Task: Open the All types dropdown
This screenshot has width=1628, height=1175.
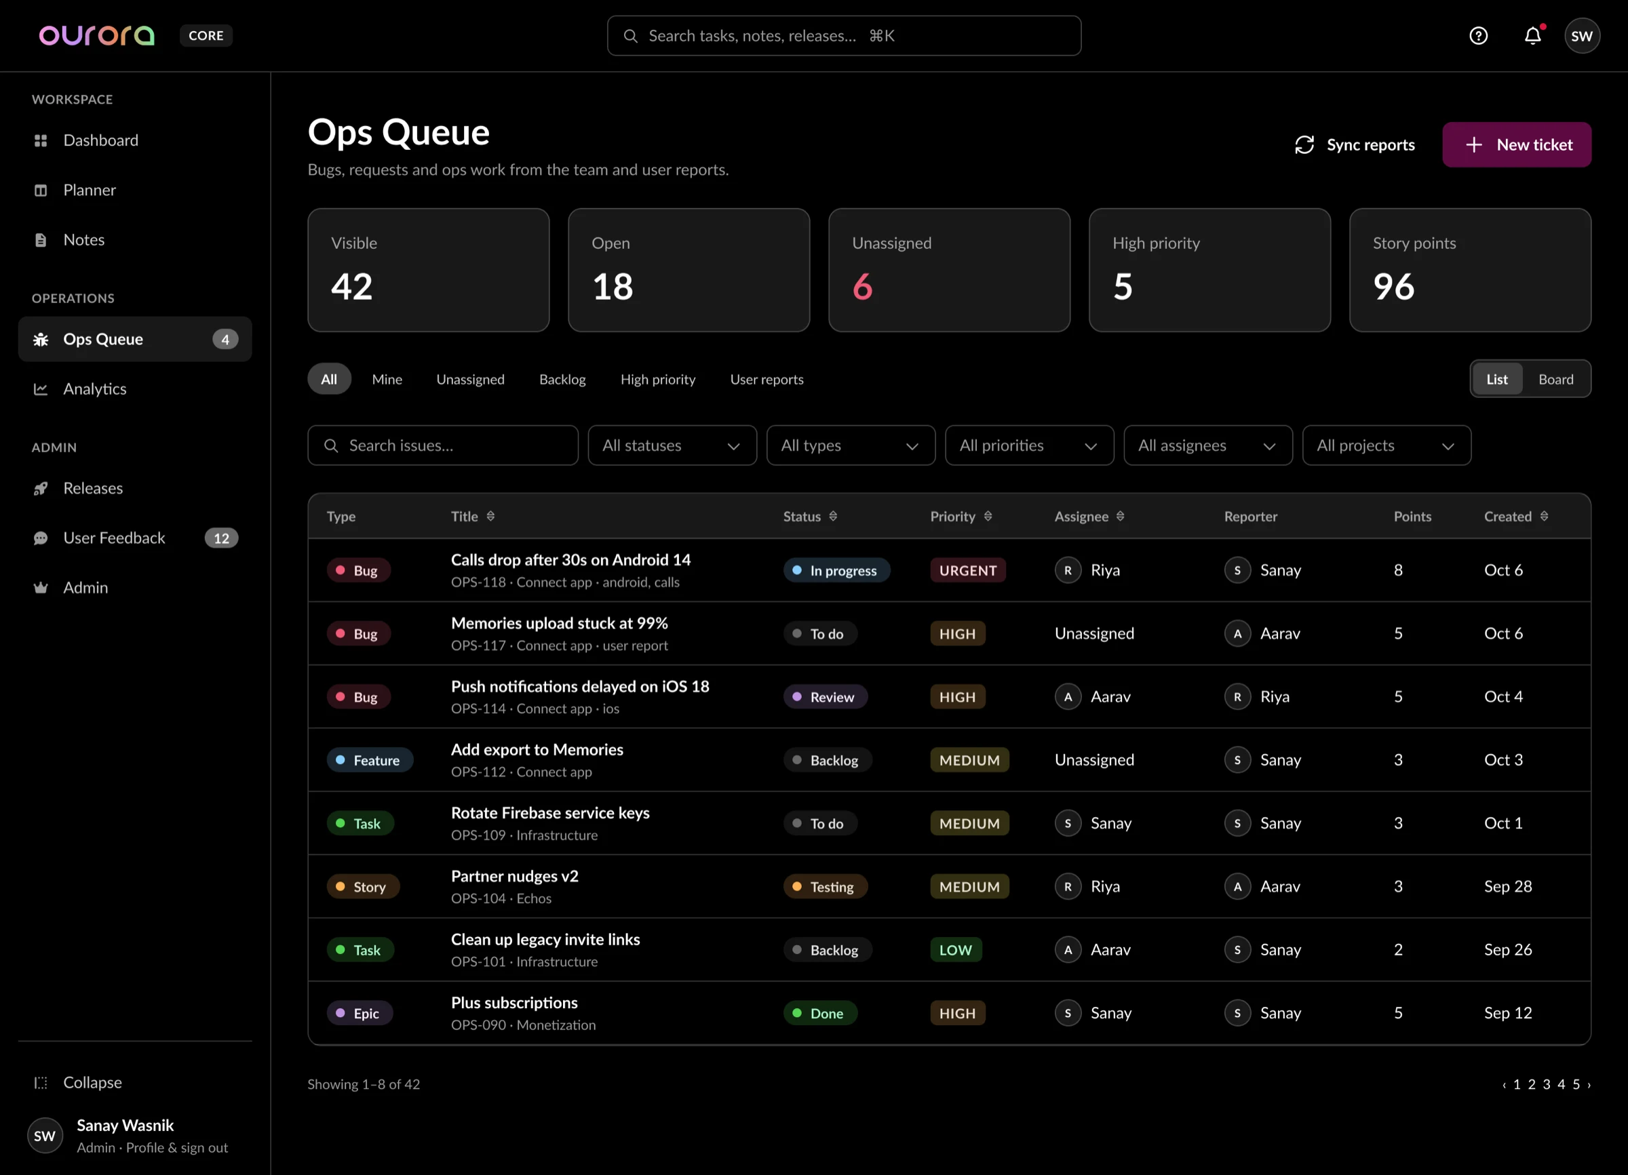Action: coord(851,445)
